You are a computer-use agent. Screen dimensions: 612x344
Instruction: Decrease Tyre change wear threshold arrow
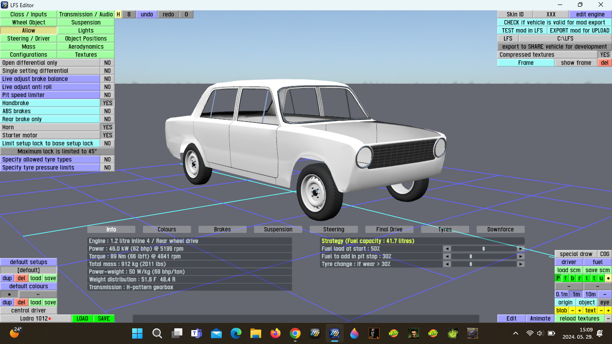pyautogui.click(x=447, y=264)
